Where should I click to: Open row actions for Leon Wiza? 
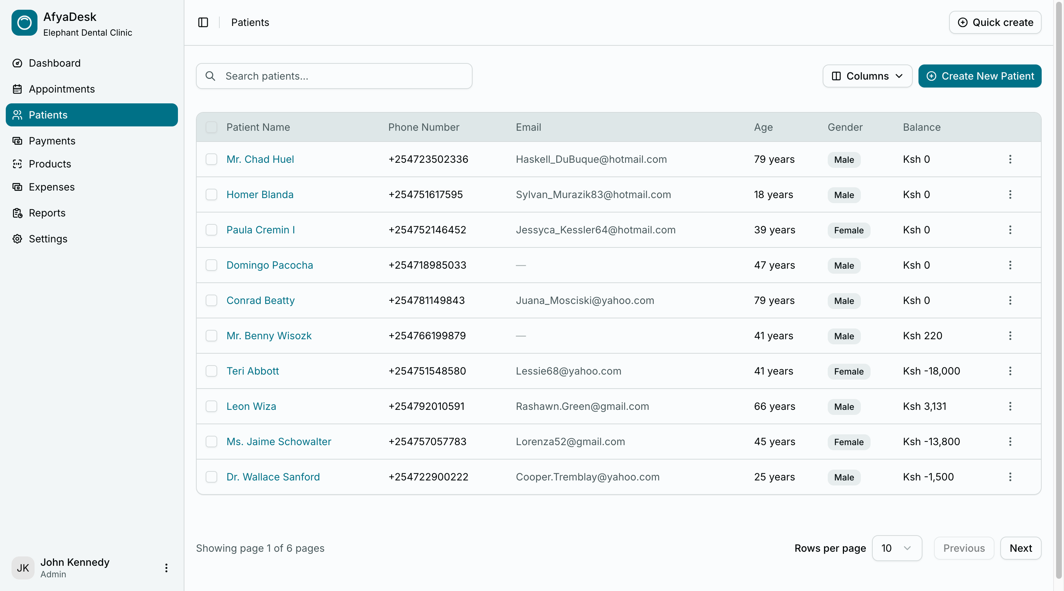(1010, 406)
